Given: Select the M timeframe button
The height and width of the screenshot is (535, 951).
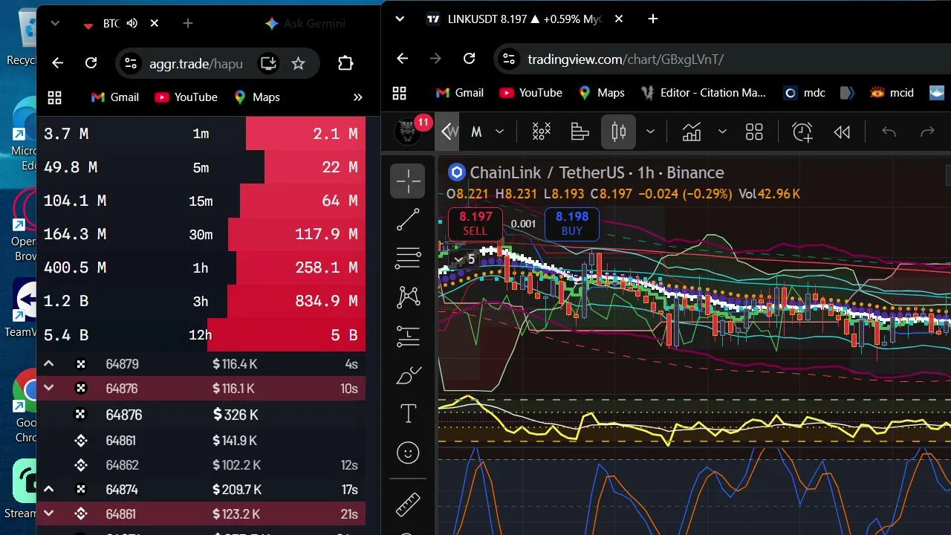Looking at the screenshot, I should click(476, 132).
